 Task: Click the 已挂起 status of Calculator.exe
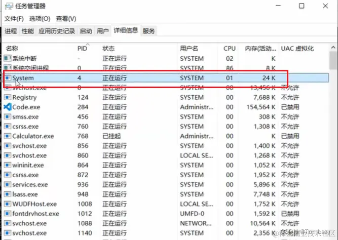tap(111, 136)
